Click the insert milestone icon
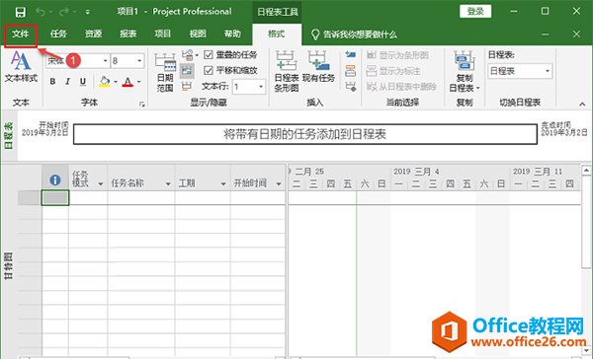The width and height of the screenshot is (593, 359). click(351, 87)
